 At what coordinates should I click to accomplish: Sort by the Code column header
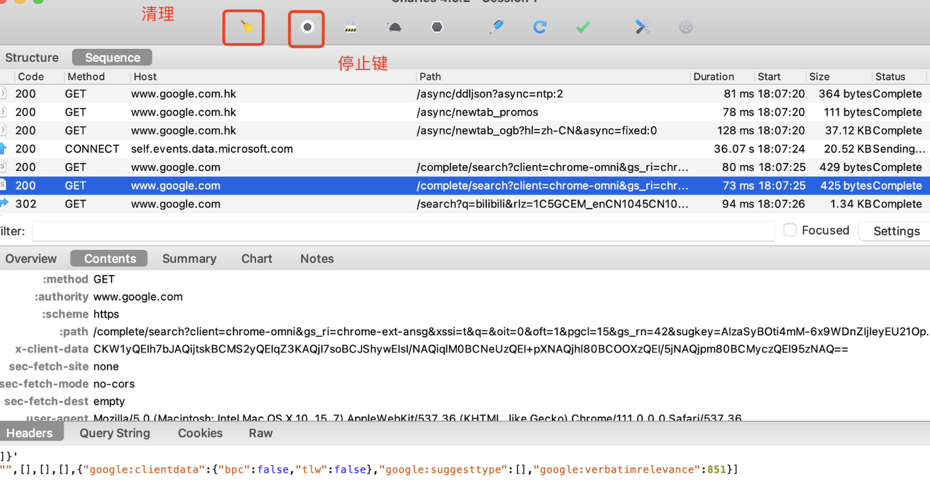31,77
